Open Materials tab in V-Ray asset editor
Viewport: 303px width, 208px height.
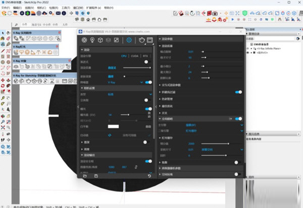click(84, 40)
